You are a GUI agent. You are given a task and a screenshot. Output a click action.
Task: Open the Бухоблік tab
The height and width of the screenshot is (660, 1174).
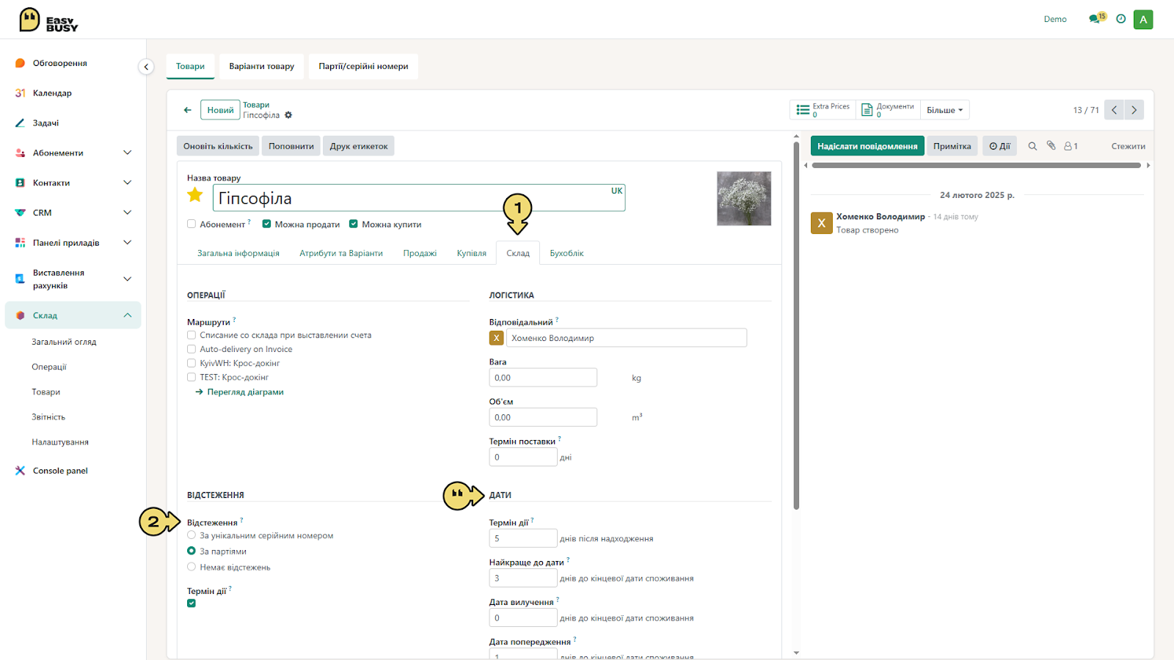pyautogui.click(x=567, y=253)
